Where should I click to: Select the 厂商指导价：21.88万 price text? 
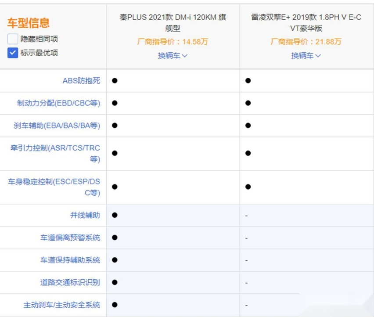[306, 42]
